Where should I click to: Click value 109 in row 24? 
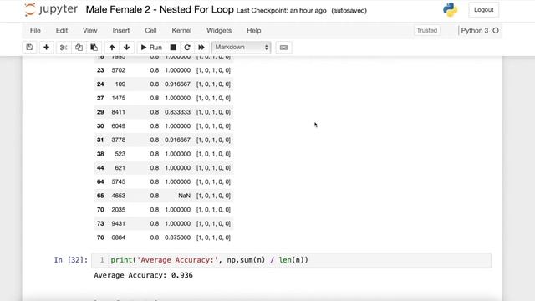[120, 84]
